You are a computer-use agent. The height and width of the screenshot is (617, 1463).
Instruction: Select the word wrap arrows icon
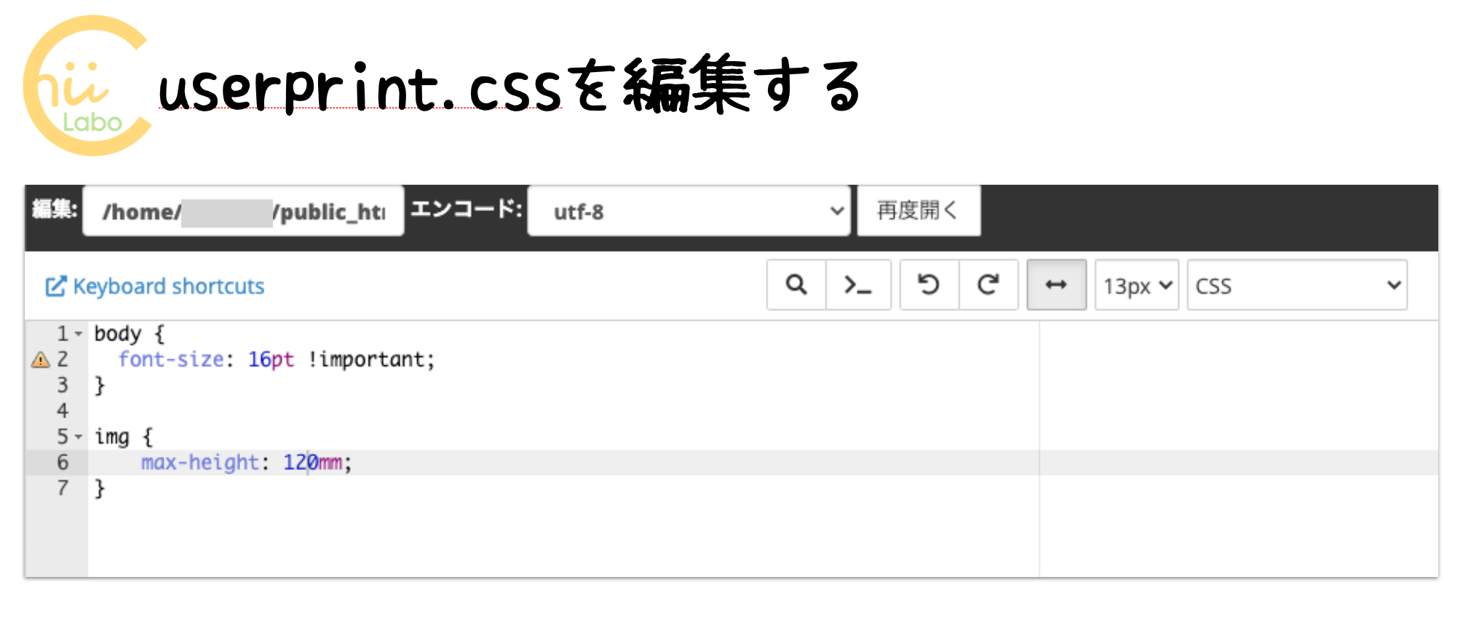click(x=1056, y=285)
